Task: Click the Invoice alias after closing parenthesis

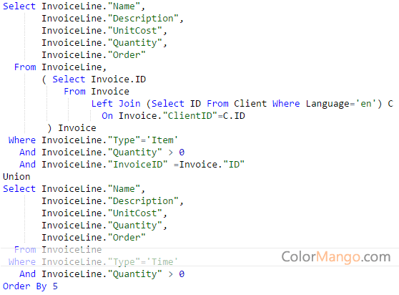Action: click(77, 128)
